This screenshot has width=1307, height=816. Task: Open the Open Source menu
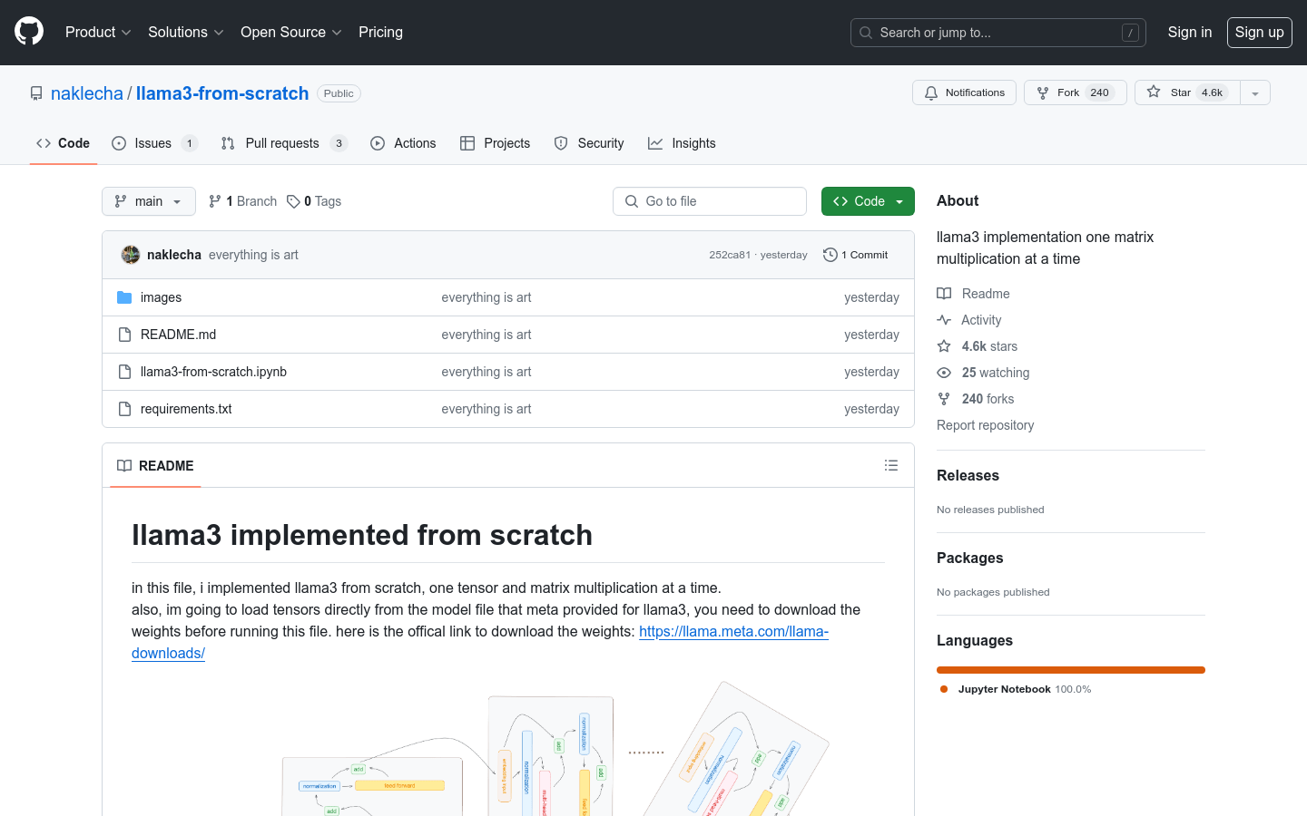point(290,32)
